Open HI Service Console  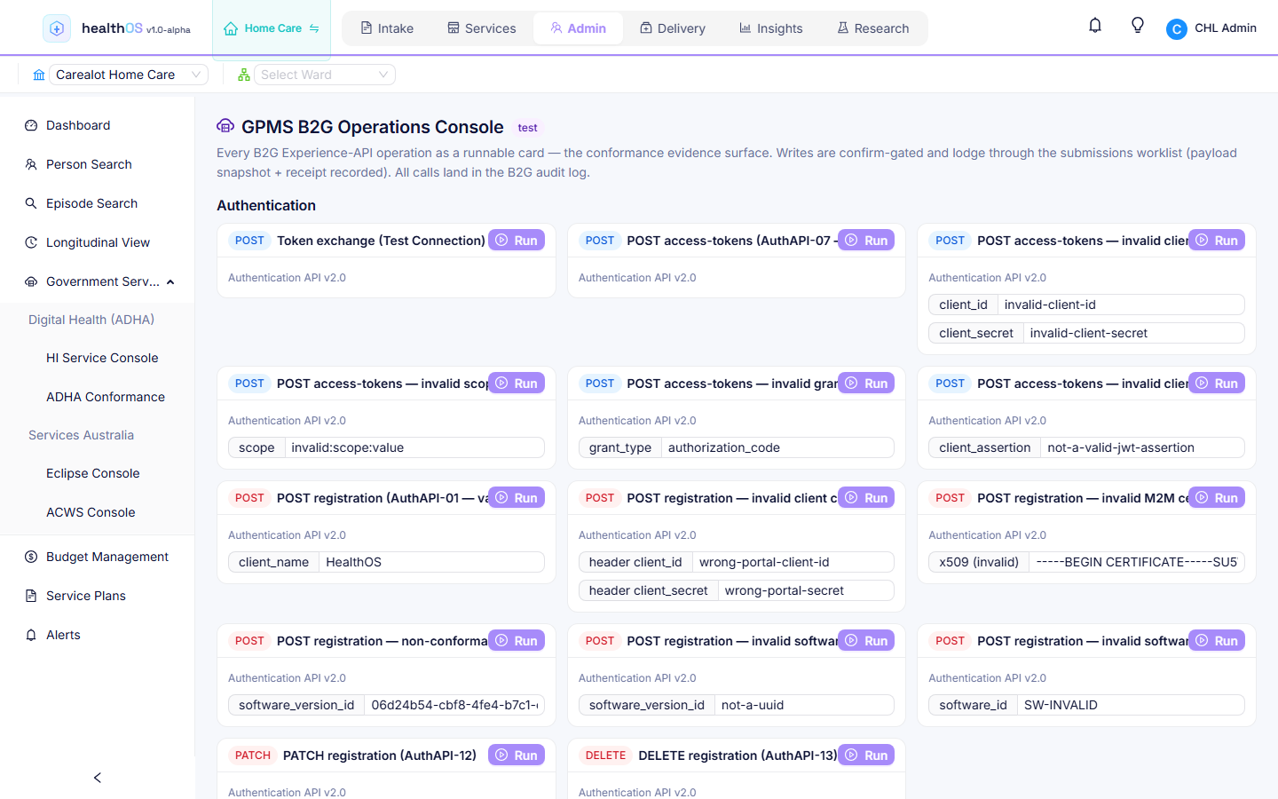click(102, 358)
